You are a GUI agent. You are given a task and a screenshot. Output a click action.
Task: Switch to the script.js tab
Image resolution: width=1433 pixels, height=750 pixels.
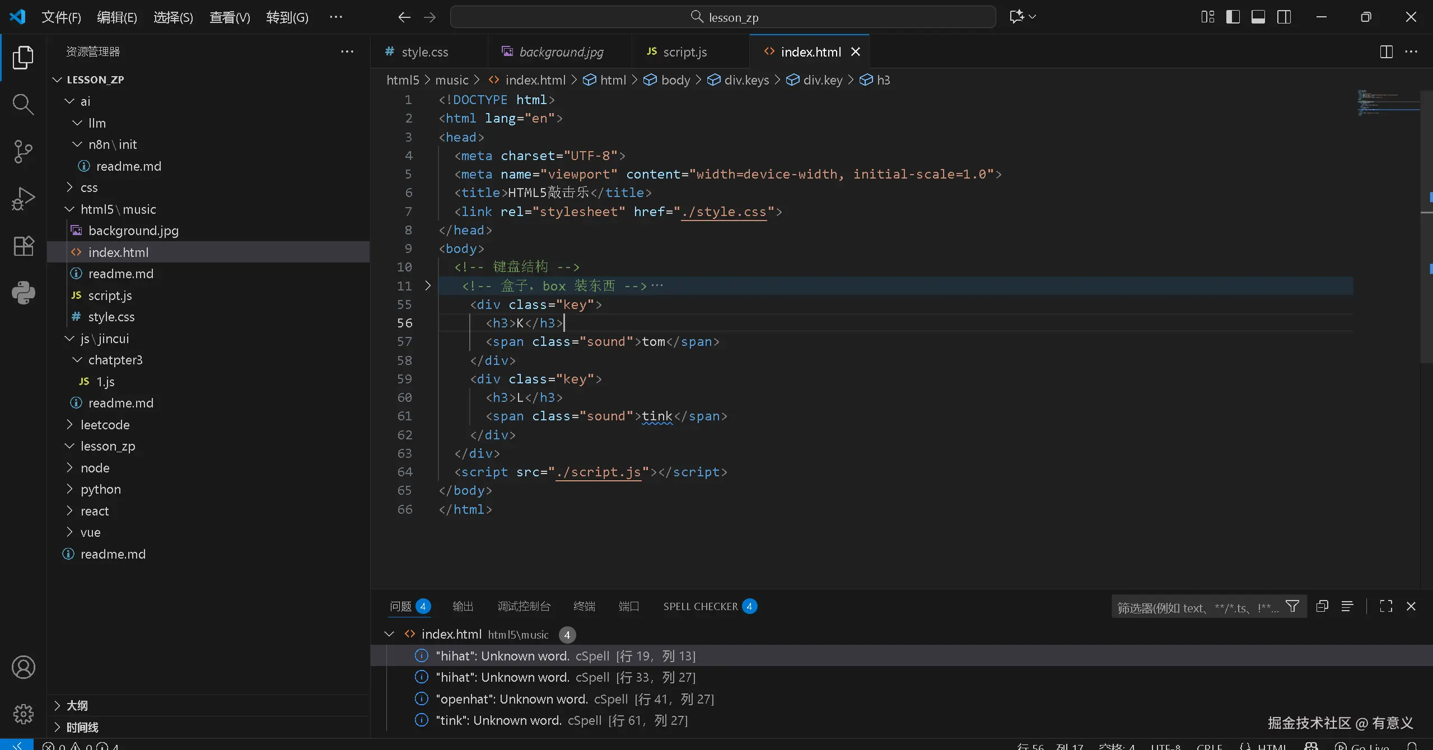pos(684,52)
